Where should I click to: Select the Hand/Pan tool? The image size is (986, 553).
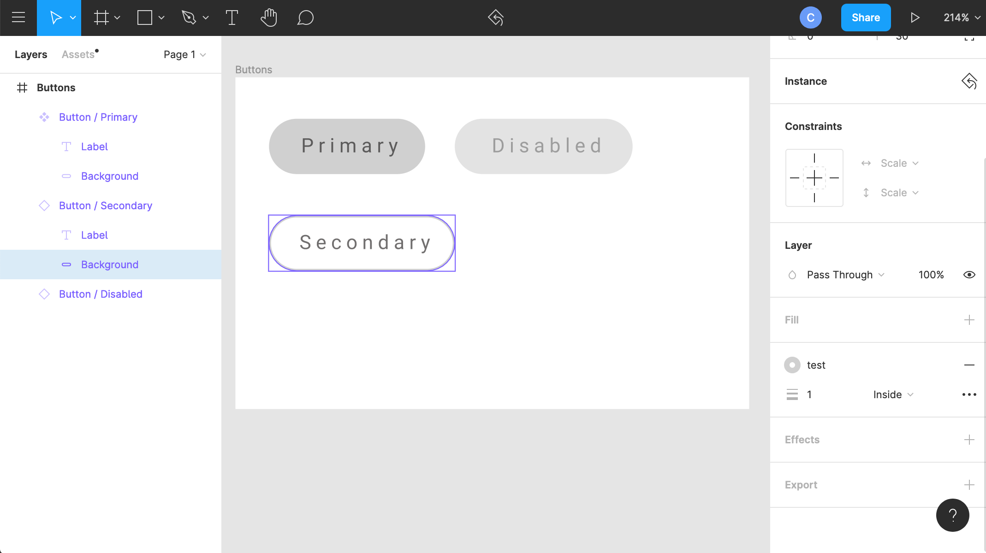pos(268,18)
